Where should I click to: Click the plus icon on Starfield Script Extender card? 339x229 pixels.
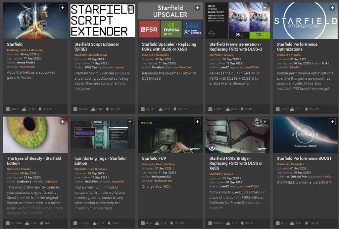[x=130, y=8]
